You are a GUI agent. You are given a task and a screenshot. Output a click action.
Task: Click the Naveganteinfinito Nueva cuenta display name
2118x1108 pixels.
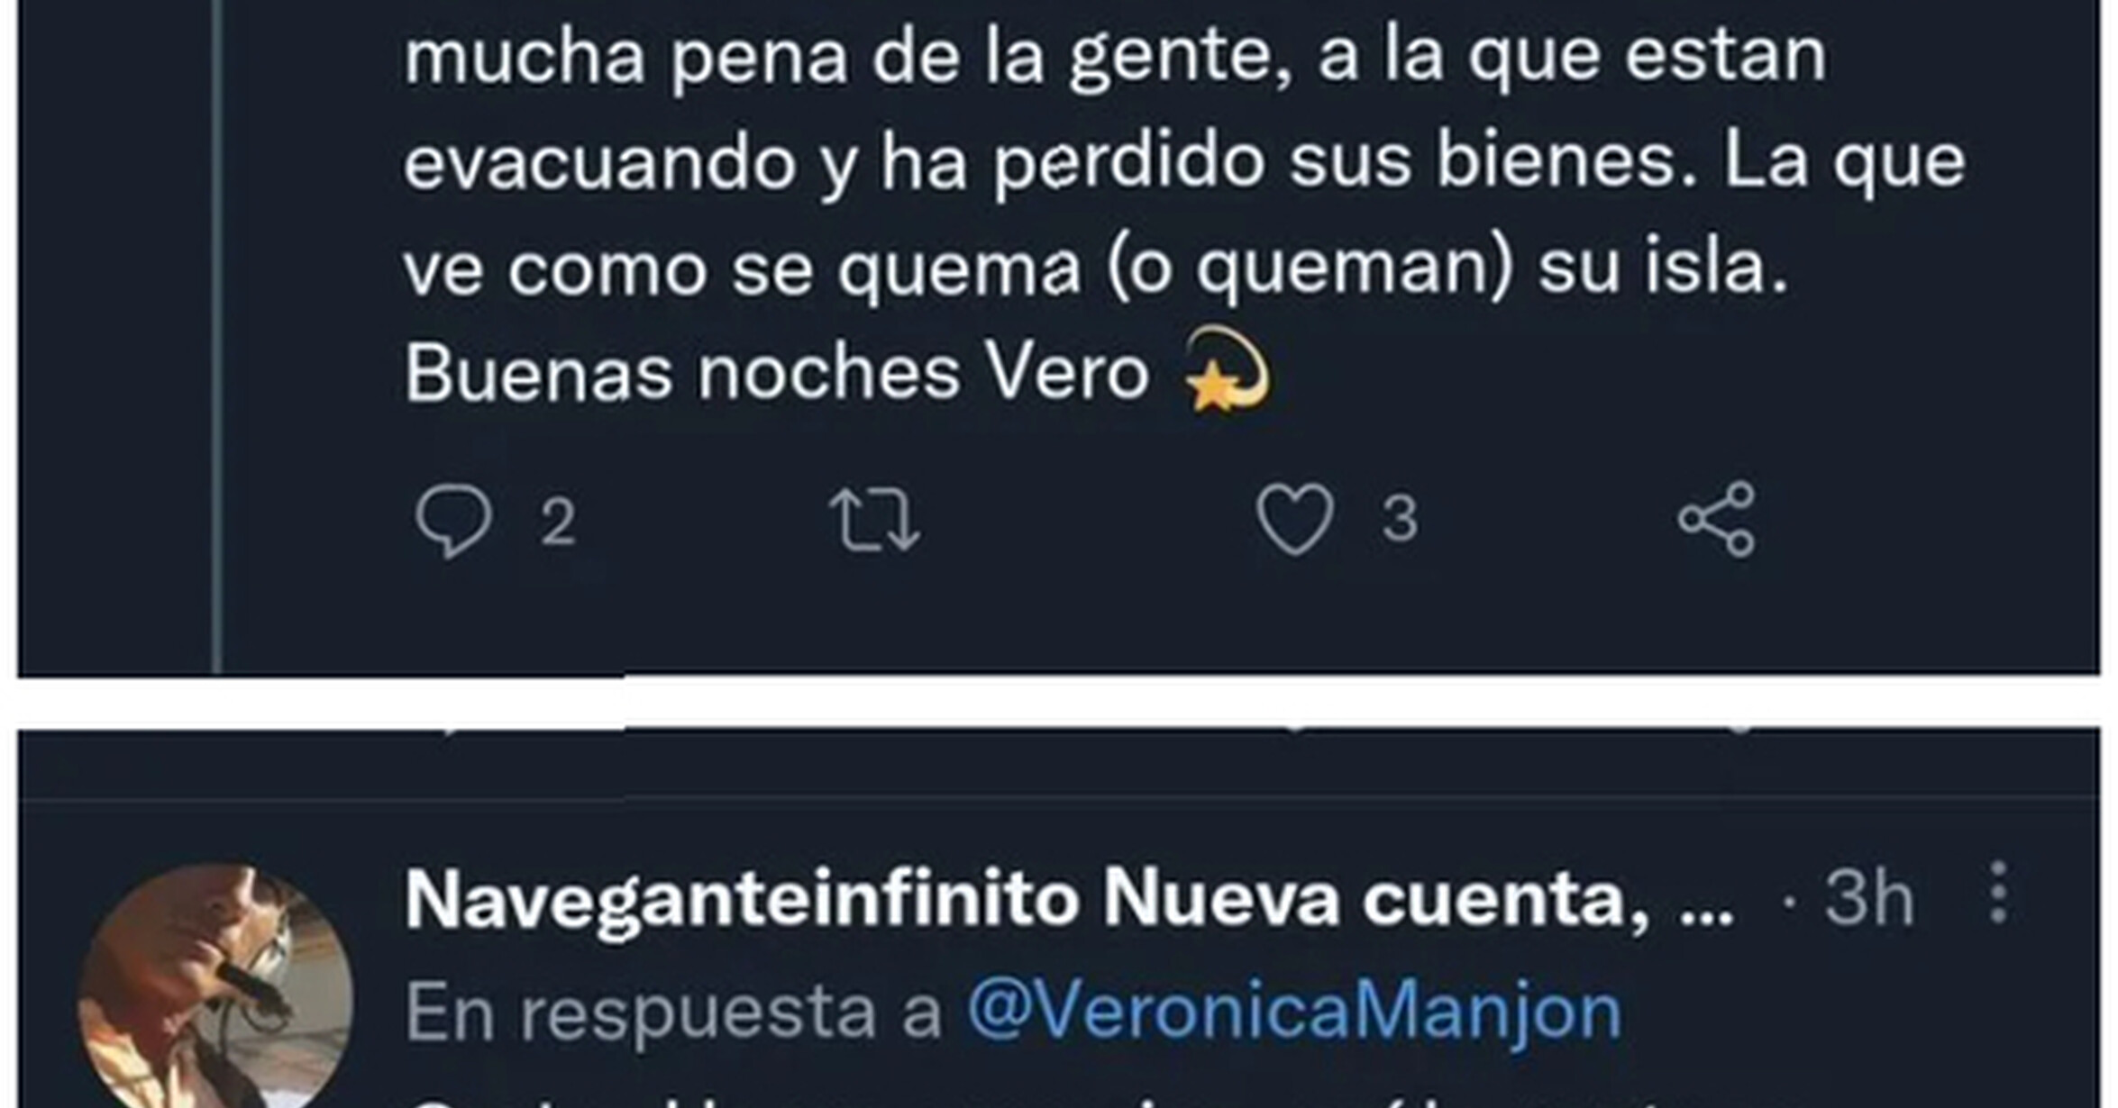tap(1069, 899)
